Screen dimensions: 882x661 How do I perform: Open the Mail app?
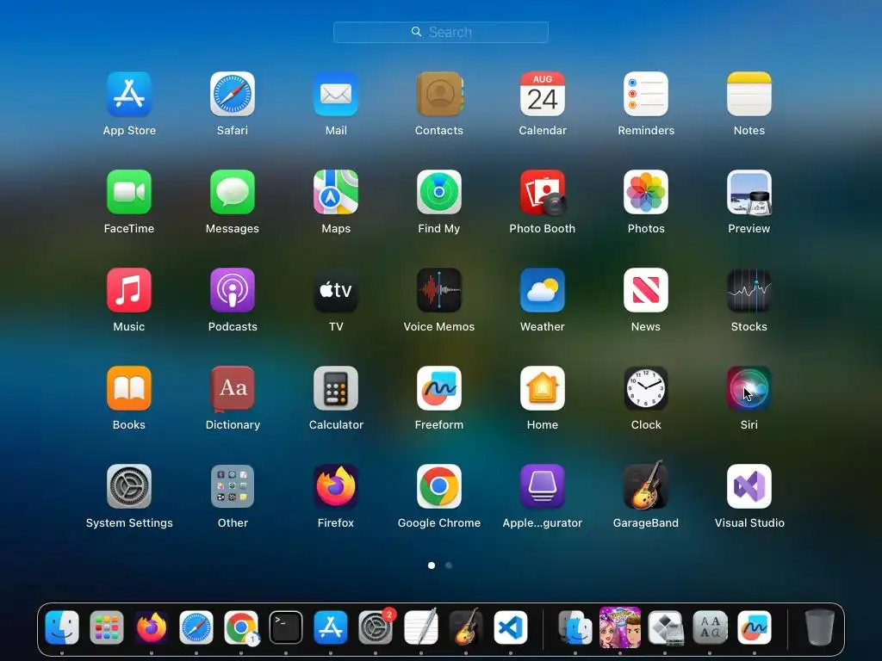click(x=336, y=94)
